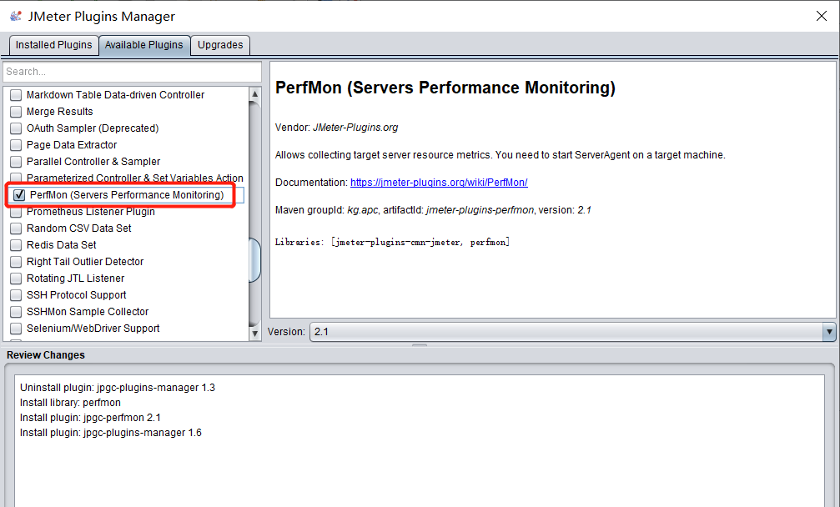Click the PerfMon description heading
840x507 pixels.
pyautogui.click(x=445, y=88)
